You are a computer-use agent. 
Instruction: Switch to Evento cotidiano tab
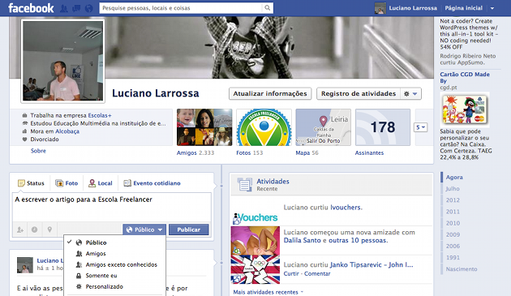tap(152, 183)
